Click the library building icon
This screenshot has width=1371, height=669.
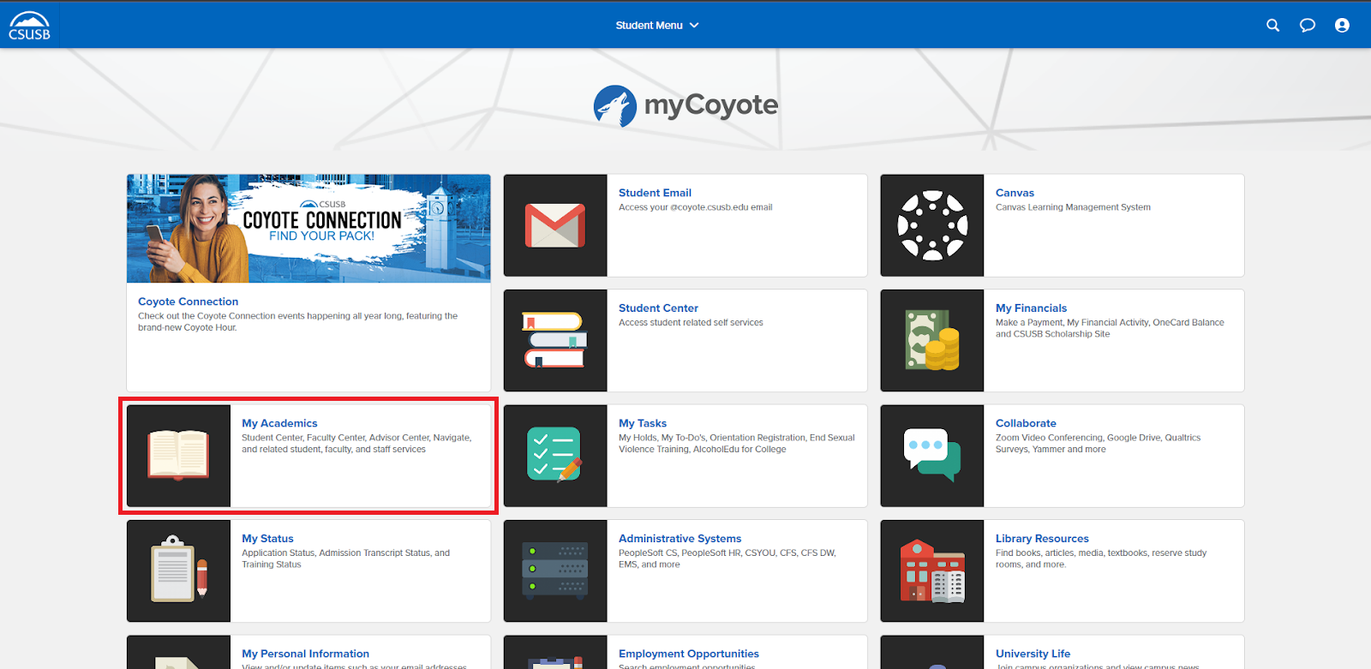tap(932, 570)
